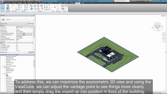Image resolution: width=167 pixels, height=94 pixels.
Task: Click the Cut geometry tool
Action: tap(20, 7)
